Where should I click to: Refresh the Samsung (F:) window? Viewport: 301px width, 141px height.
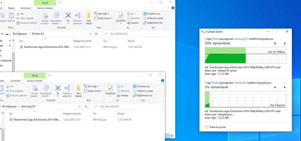click(x=86, y=107)
